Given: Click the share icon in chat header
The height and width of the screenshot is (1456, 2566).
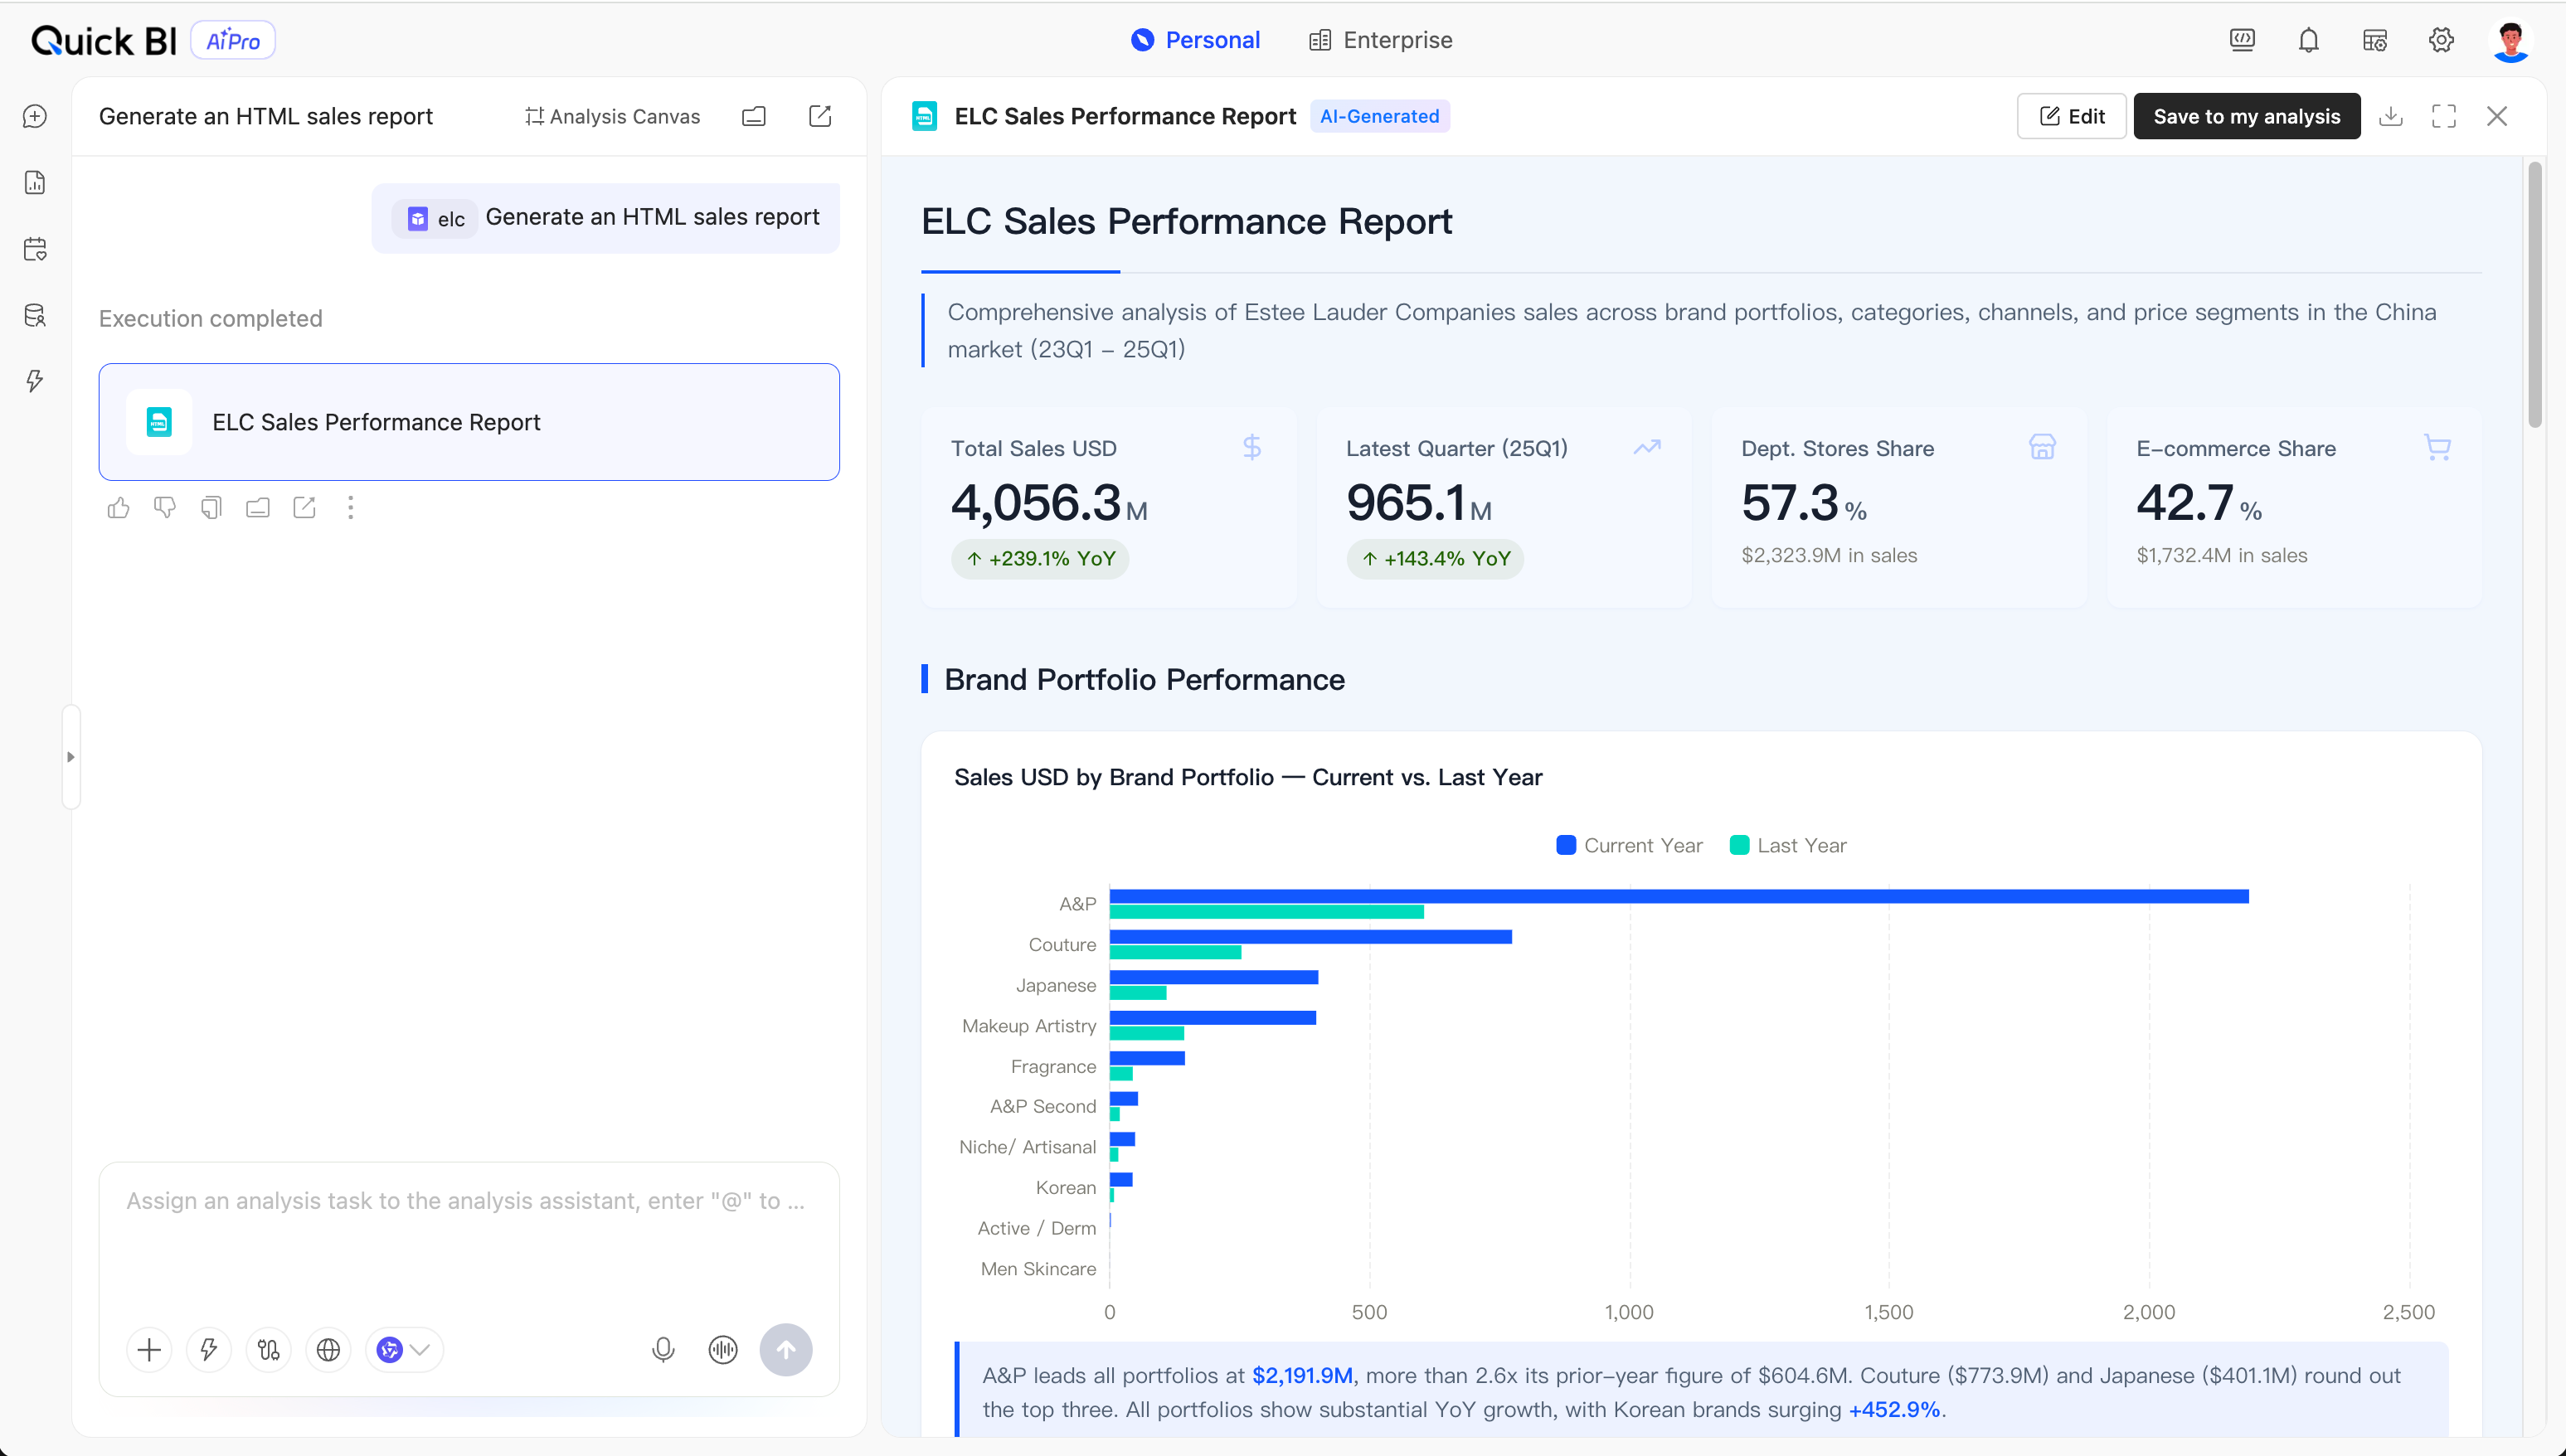Looking at the screenshot, I should pos(820,116).
